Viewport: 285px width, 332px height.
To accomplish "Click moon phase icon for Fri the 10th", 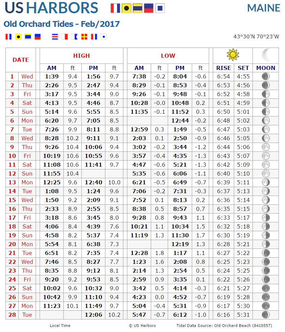I will (x=266, y=156).
